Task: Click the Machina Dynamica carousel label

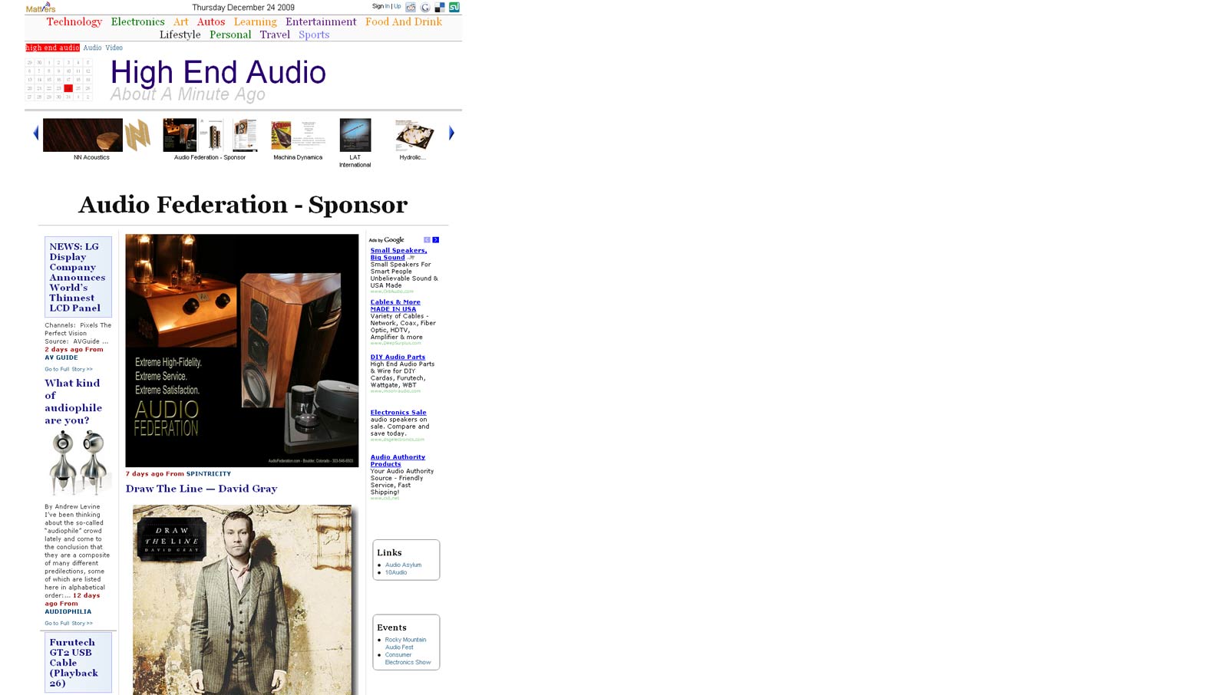Action: 298,157
